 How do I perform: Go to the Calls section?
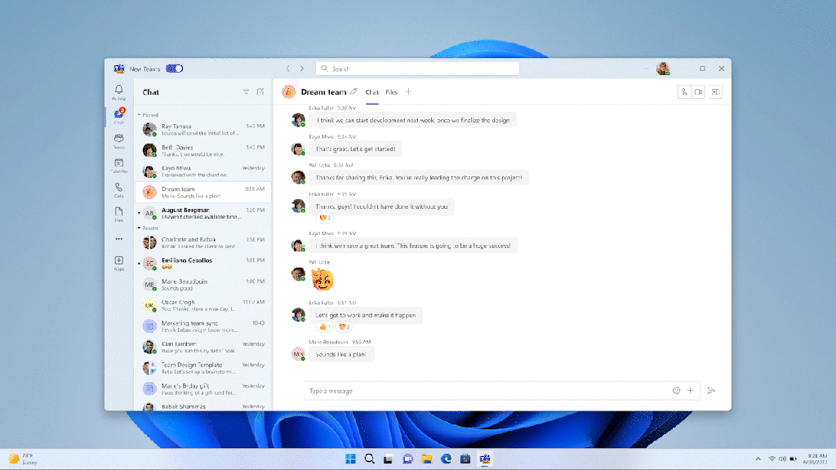pos(119,189)
